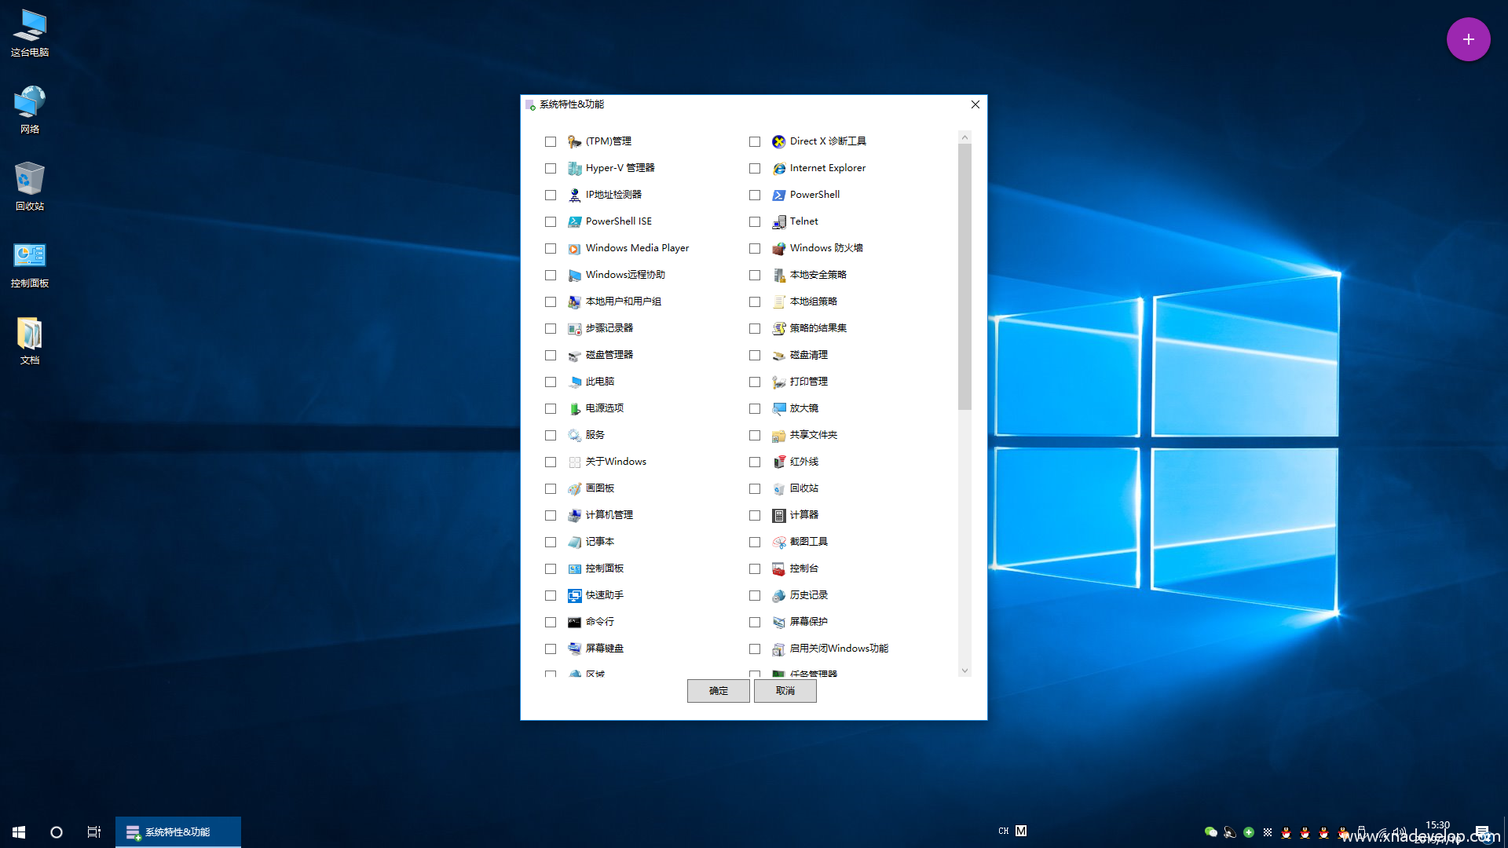Check the PowerShell checkbox
Image resolution: width=1508 pixels, height=848 pixels.
755,195
